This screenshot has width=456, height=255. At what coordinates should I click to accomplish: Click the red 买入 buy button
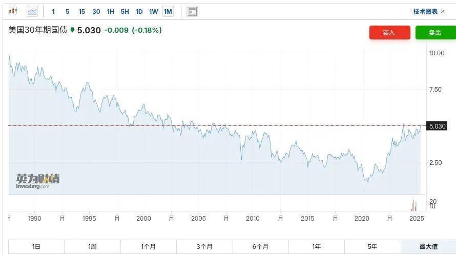[390, 33]
